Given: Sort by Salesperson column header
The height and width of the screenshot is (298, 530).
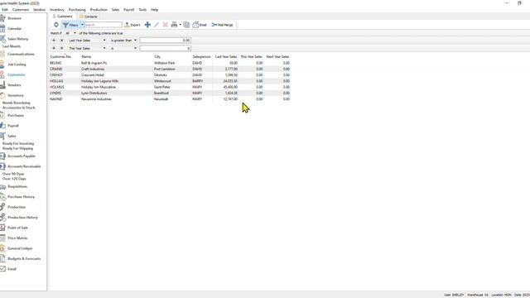Looking at the screenshot, I should click(201, 57).
